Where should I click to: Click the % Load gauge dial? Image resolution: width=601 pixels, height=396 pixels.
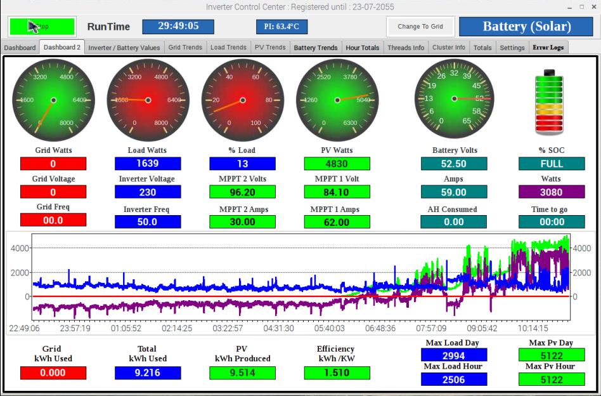[242, 100]
